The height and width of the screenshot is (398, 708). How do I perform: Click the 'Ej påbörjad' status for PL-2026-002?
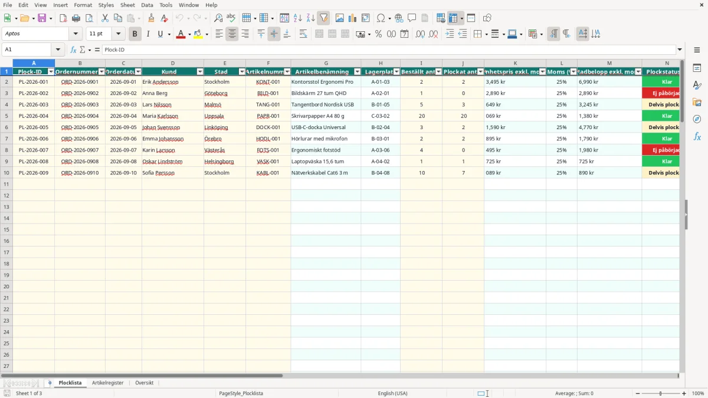tap(661, 93)
